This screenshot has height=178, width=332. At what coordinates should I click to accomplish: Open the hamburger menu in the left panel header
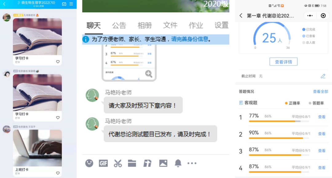point(71,4)
